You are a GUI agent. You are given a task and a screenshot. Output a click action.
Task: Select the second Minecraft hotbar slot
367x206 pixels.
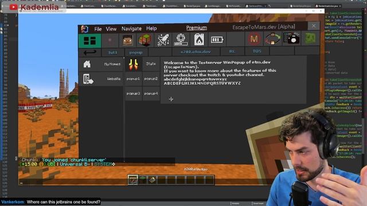[x=143, y=180]
